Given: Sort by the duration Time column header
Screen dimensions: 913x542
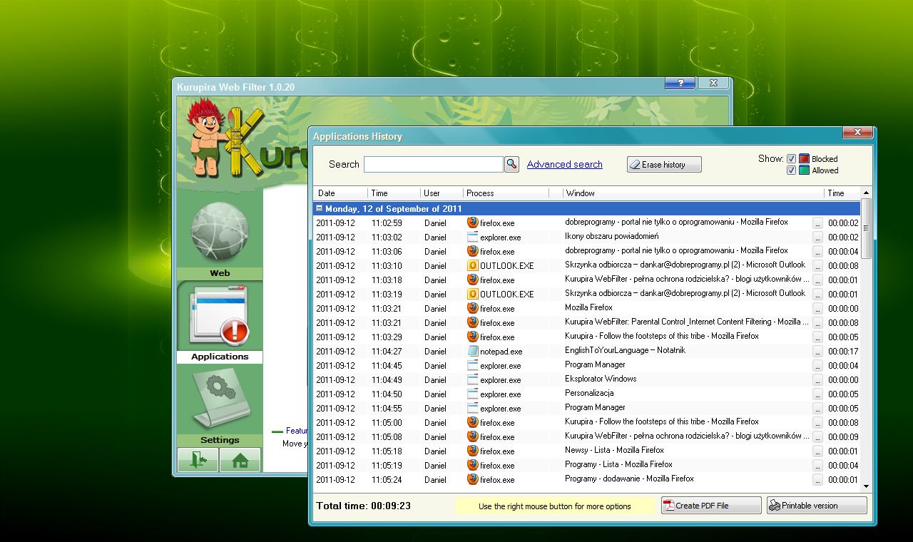Looking at the screenshot, I should [842, 193].
